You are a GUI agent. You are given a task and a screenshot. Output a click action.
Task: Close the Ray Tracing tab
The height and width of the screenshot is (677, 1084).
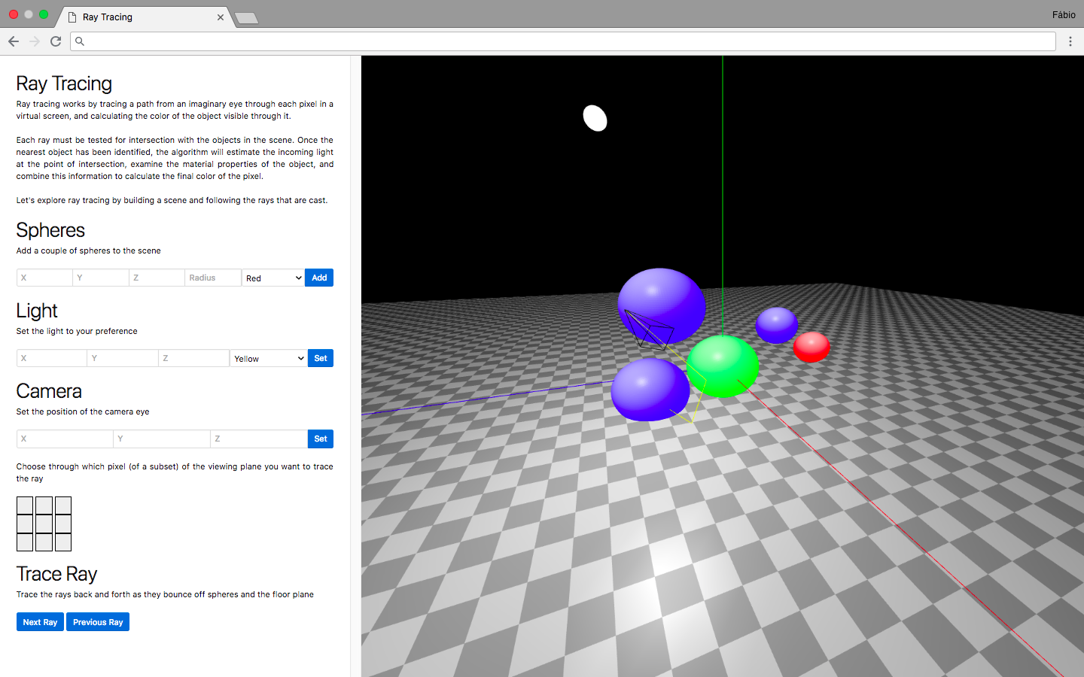[x=221, y=17]
